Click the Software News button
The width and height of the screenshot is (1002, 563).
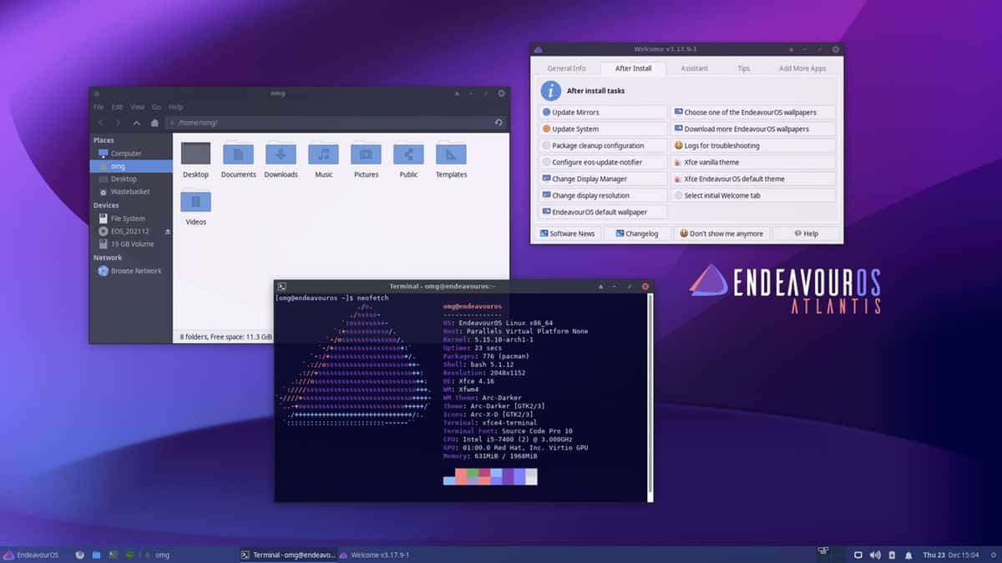click(567, 234)
